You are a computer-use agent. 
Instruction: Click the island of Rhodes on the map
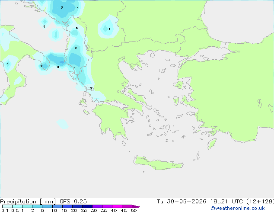[x=212, y=144]
